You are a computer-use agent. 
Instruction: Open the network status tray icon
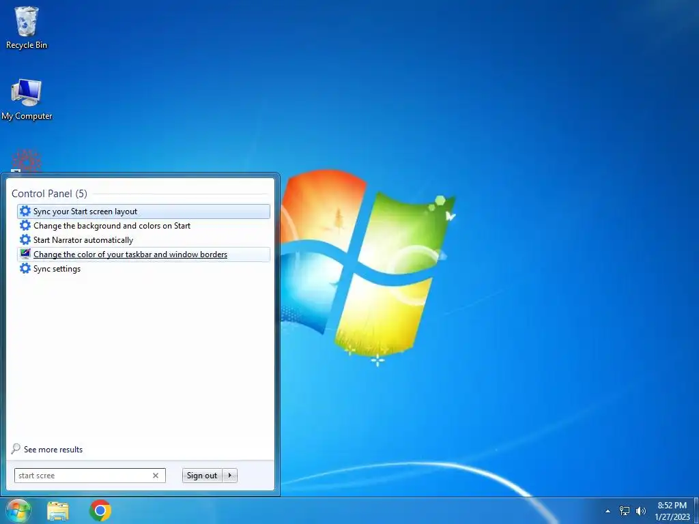624,510
